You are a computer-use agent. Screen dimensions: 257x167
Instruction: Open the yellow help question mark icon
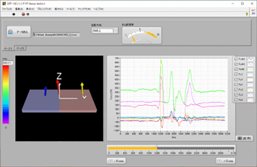(247, 14)
